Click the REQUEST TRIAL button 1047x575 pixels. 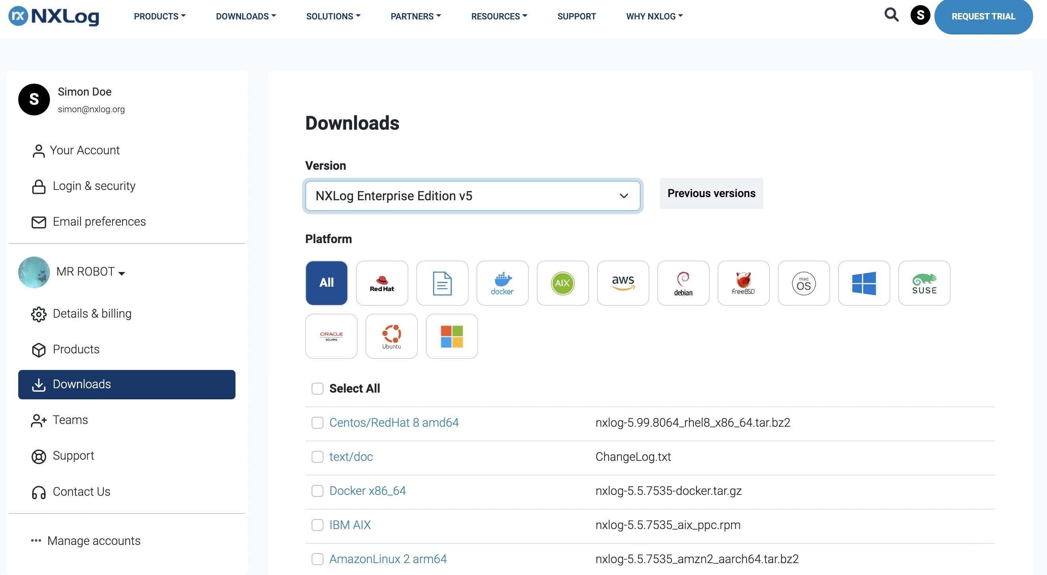983,16
